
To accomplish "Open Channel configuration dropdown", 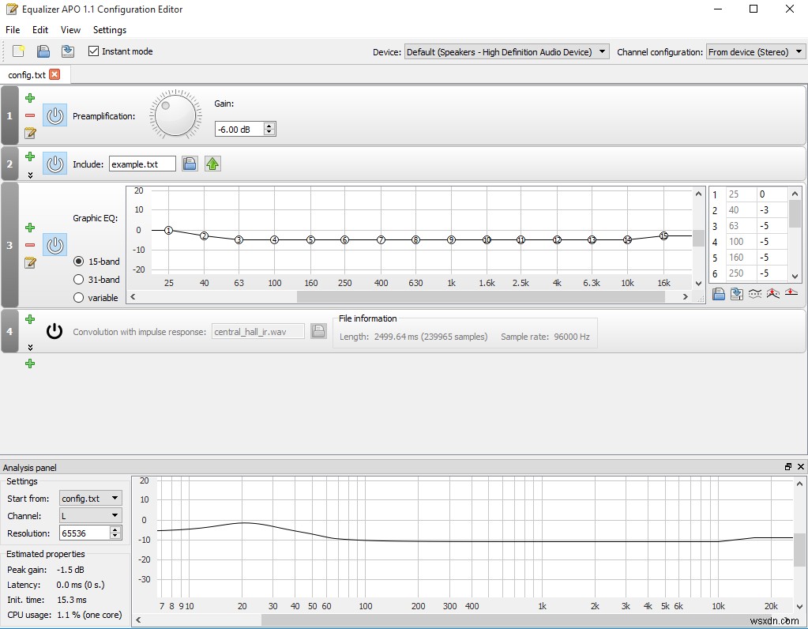I will [755, 51].
